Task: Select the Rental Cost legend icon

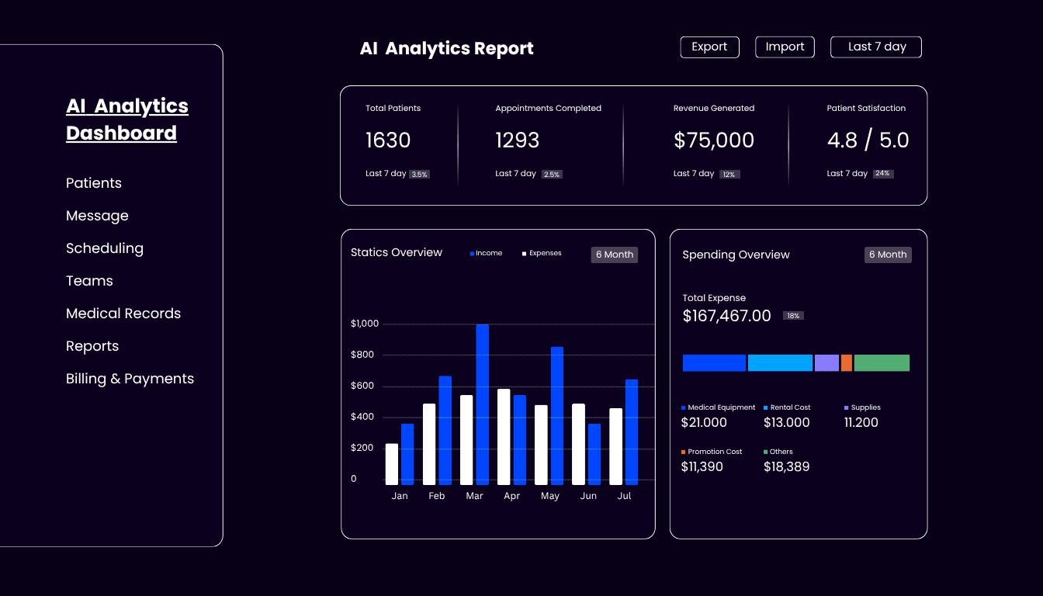Action: click(766, 407)
